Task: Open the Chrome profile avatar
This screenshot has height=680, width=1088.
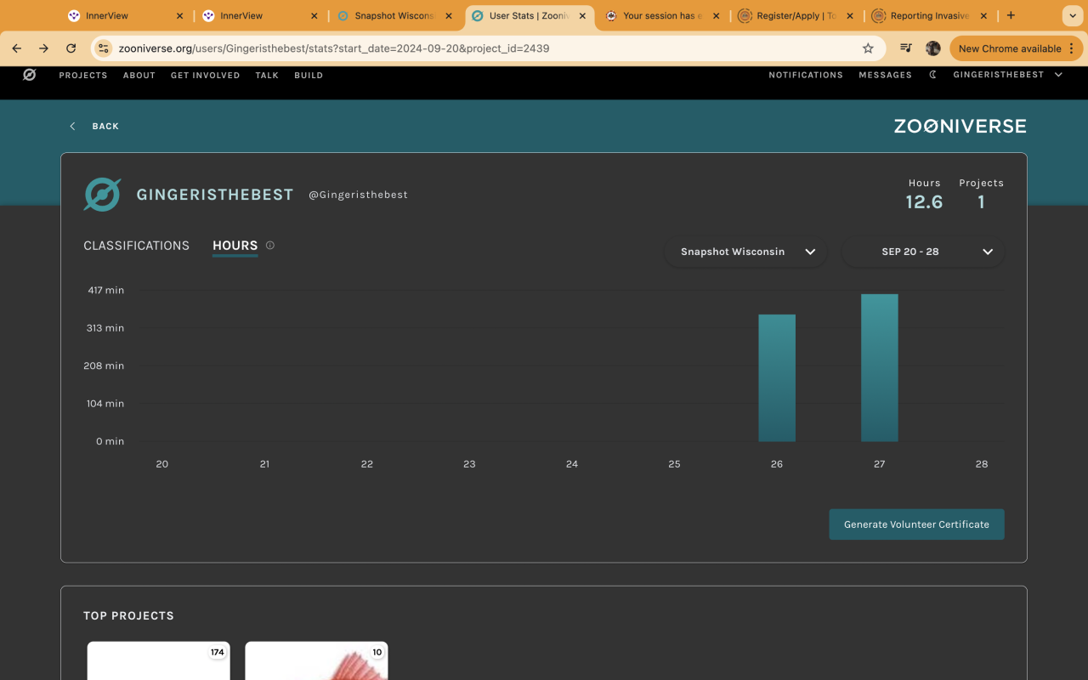Action: click(x=933, y=48)
